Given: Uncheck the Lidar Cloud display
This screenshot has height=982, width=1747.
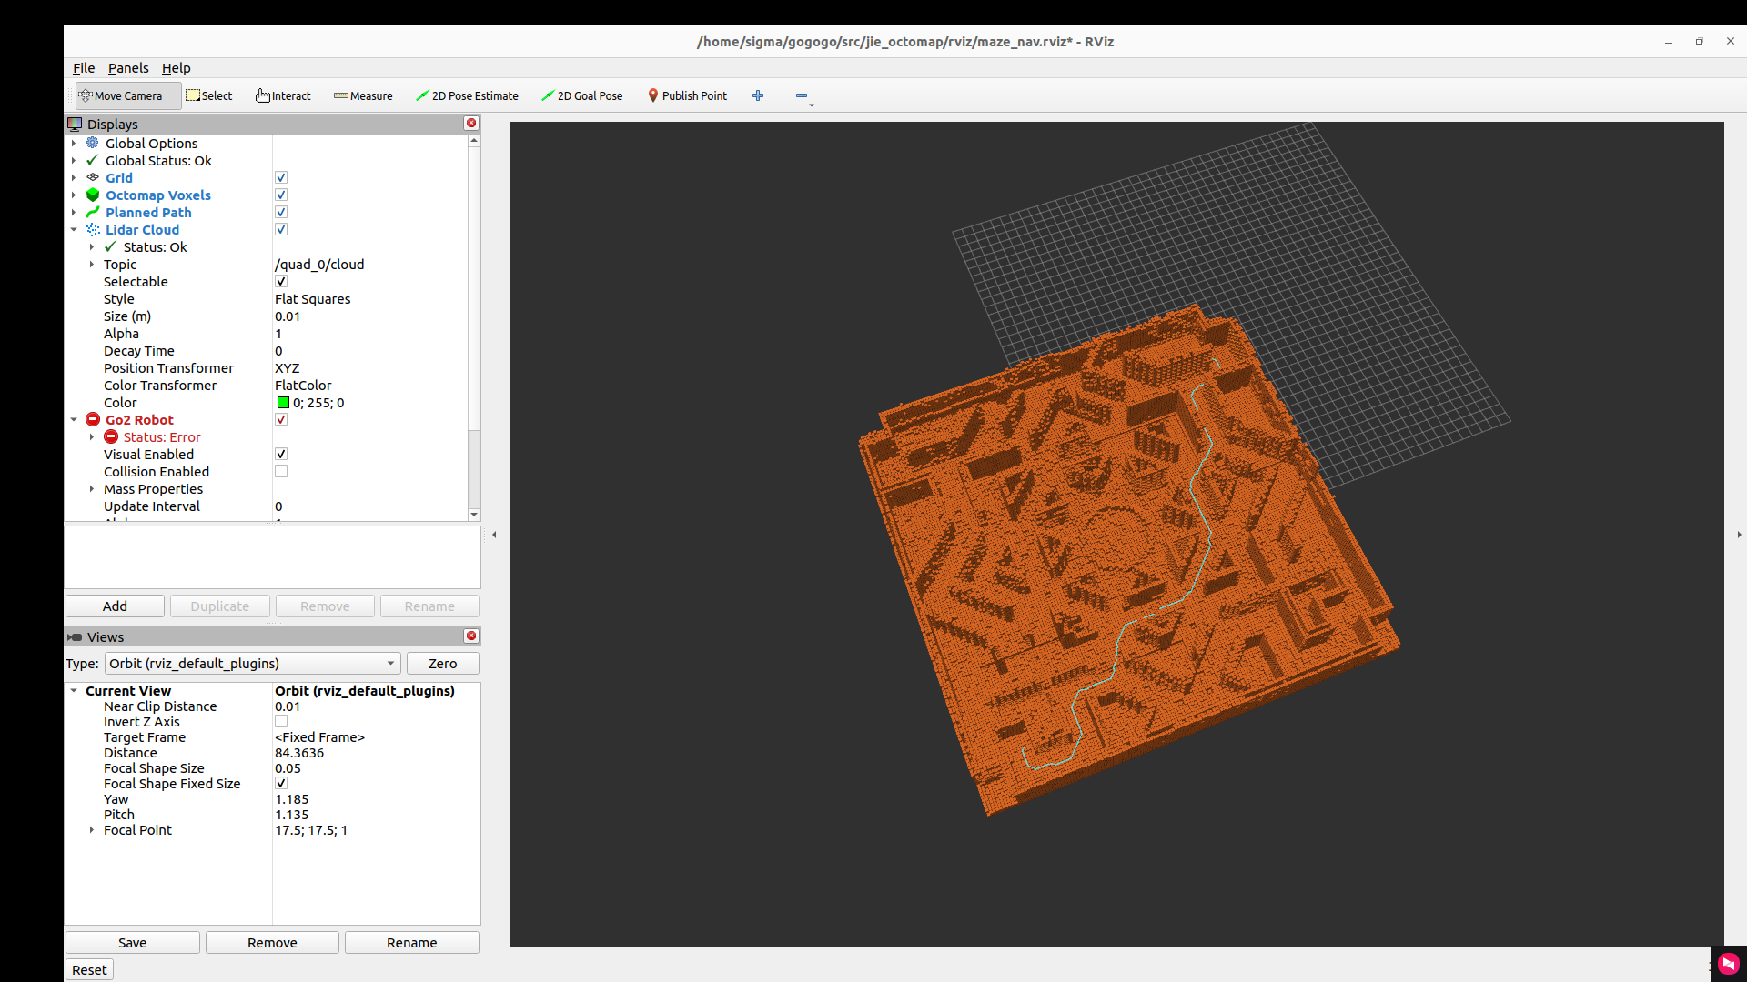Looking at the screenshot, I should point(281,229).
